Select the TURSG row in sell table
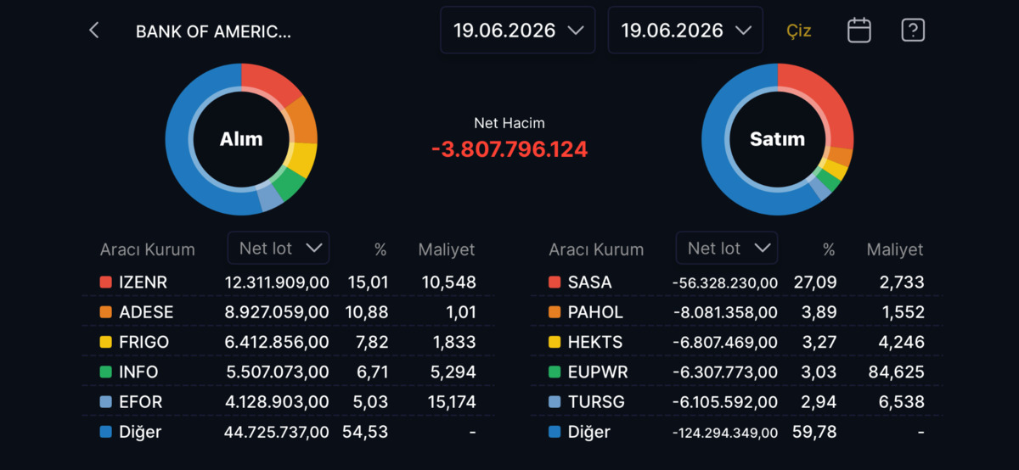This screenshot has height=470, width=1019. click(736, 402)
